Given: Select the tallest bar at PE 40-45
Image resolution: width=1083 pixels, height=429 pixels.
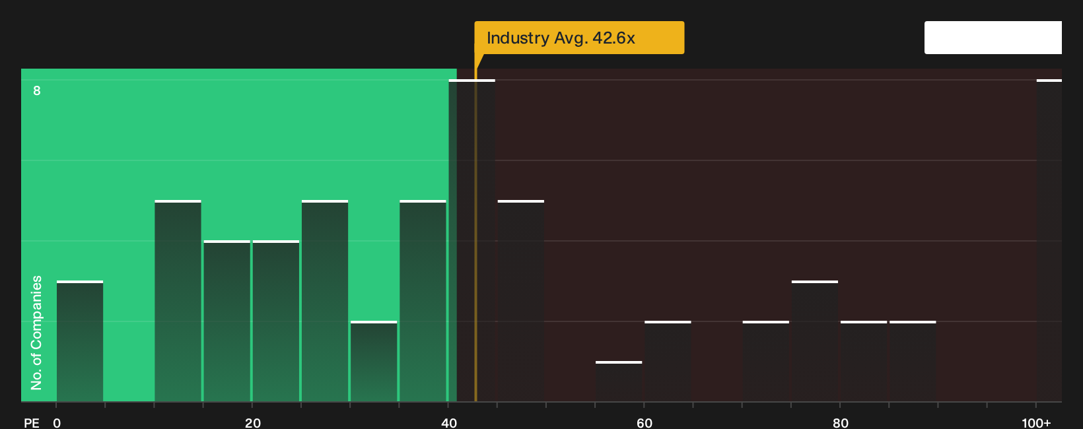Looking at the screenshot, I should [x=472, y=240].
